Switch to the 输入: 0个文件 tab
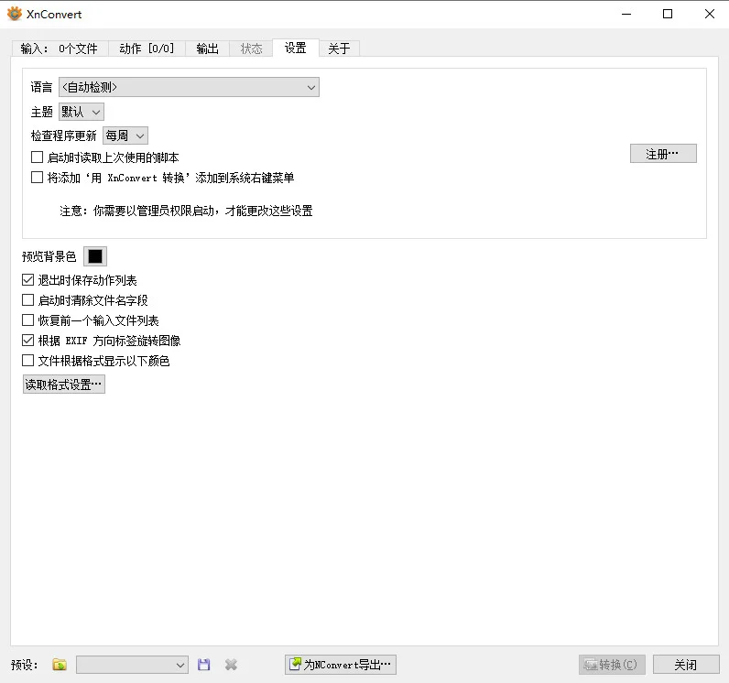Screen dimensions: 729x683 [x=60, y=49]
